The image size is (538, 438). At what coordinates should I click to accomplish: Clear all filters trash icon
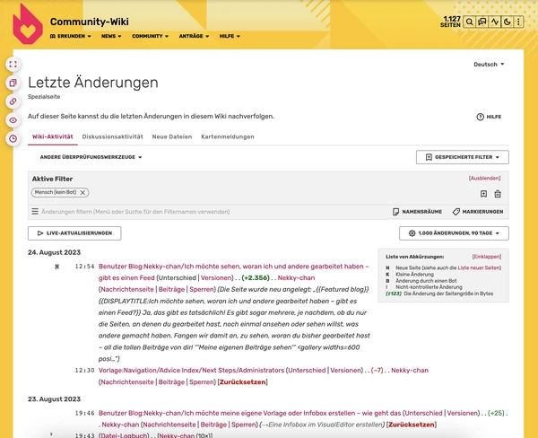[x=498, y=194]
